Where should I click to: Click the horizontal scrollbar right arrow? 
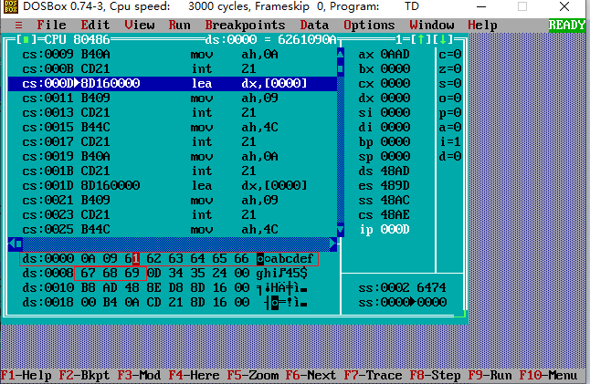coord(333,244)
